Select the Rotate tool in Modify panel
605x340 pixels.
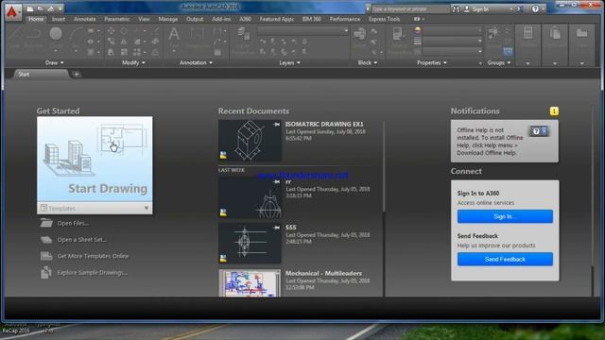pyautogui.click(x=124, y=31)
